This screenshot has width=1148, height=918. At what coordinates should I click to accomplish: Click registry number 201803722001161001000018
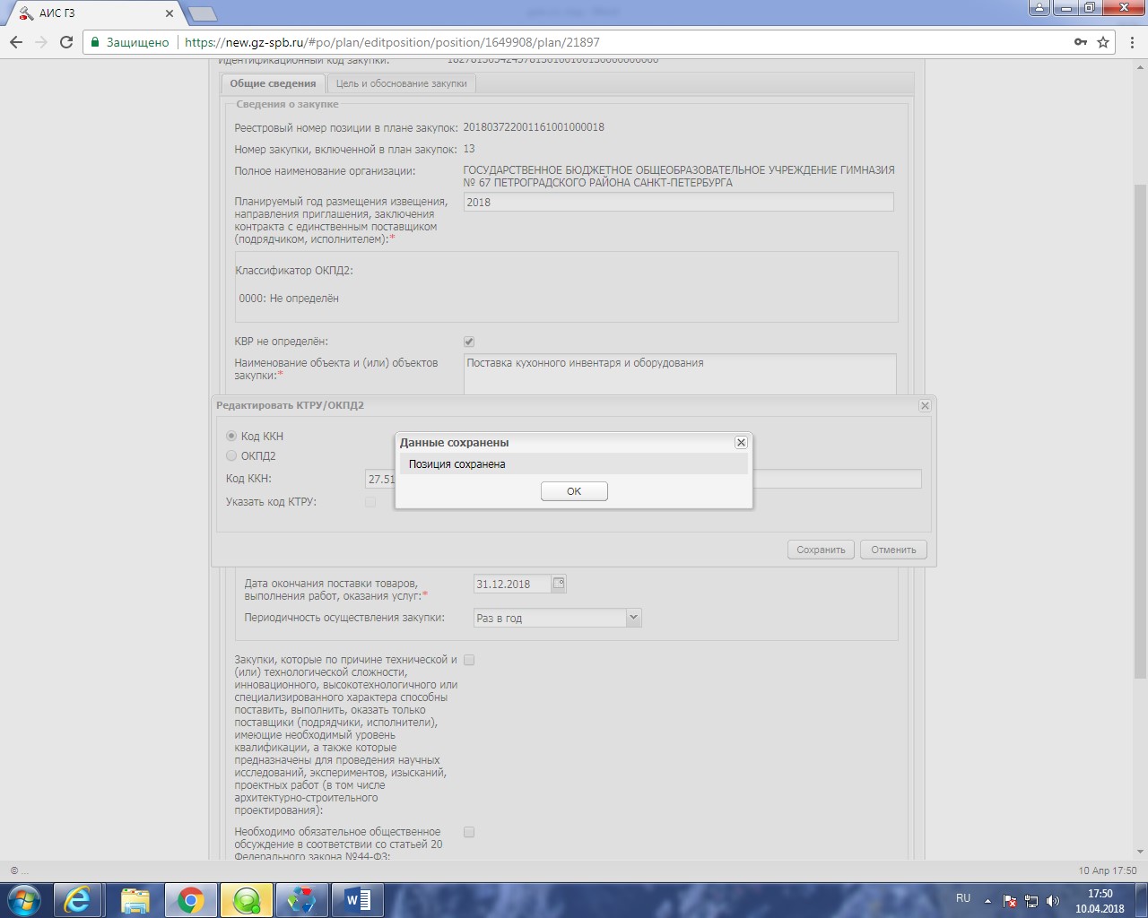click(x=534, y=127)
